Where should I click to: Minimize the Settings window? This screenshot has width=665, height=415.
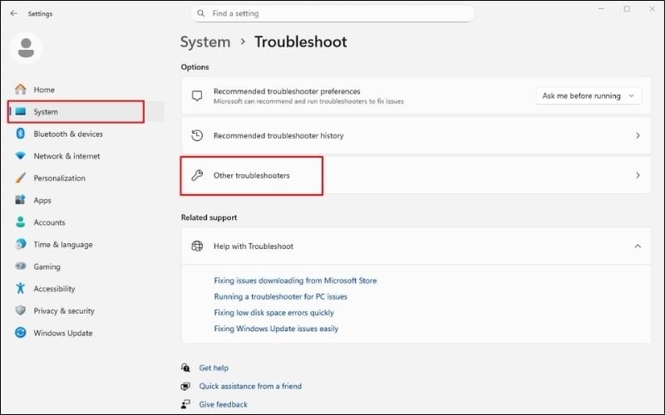coord(601,9)
